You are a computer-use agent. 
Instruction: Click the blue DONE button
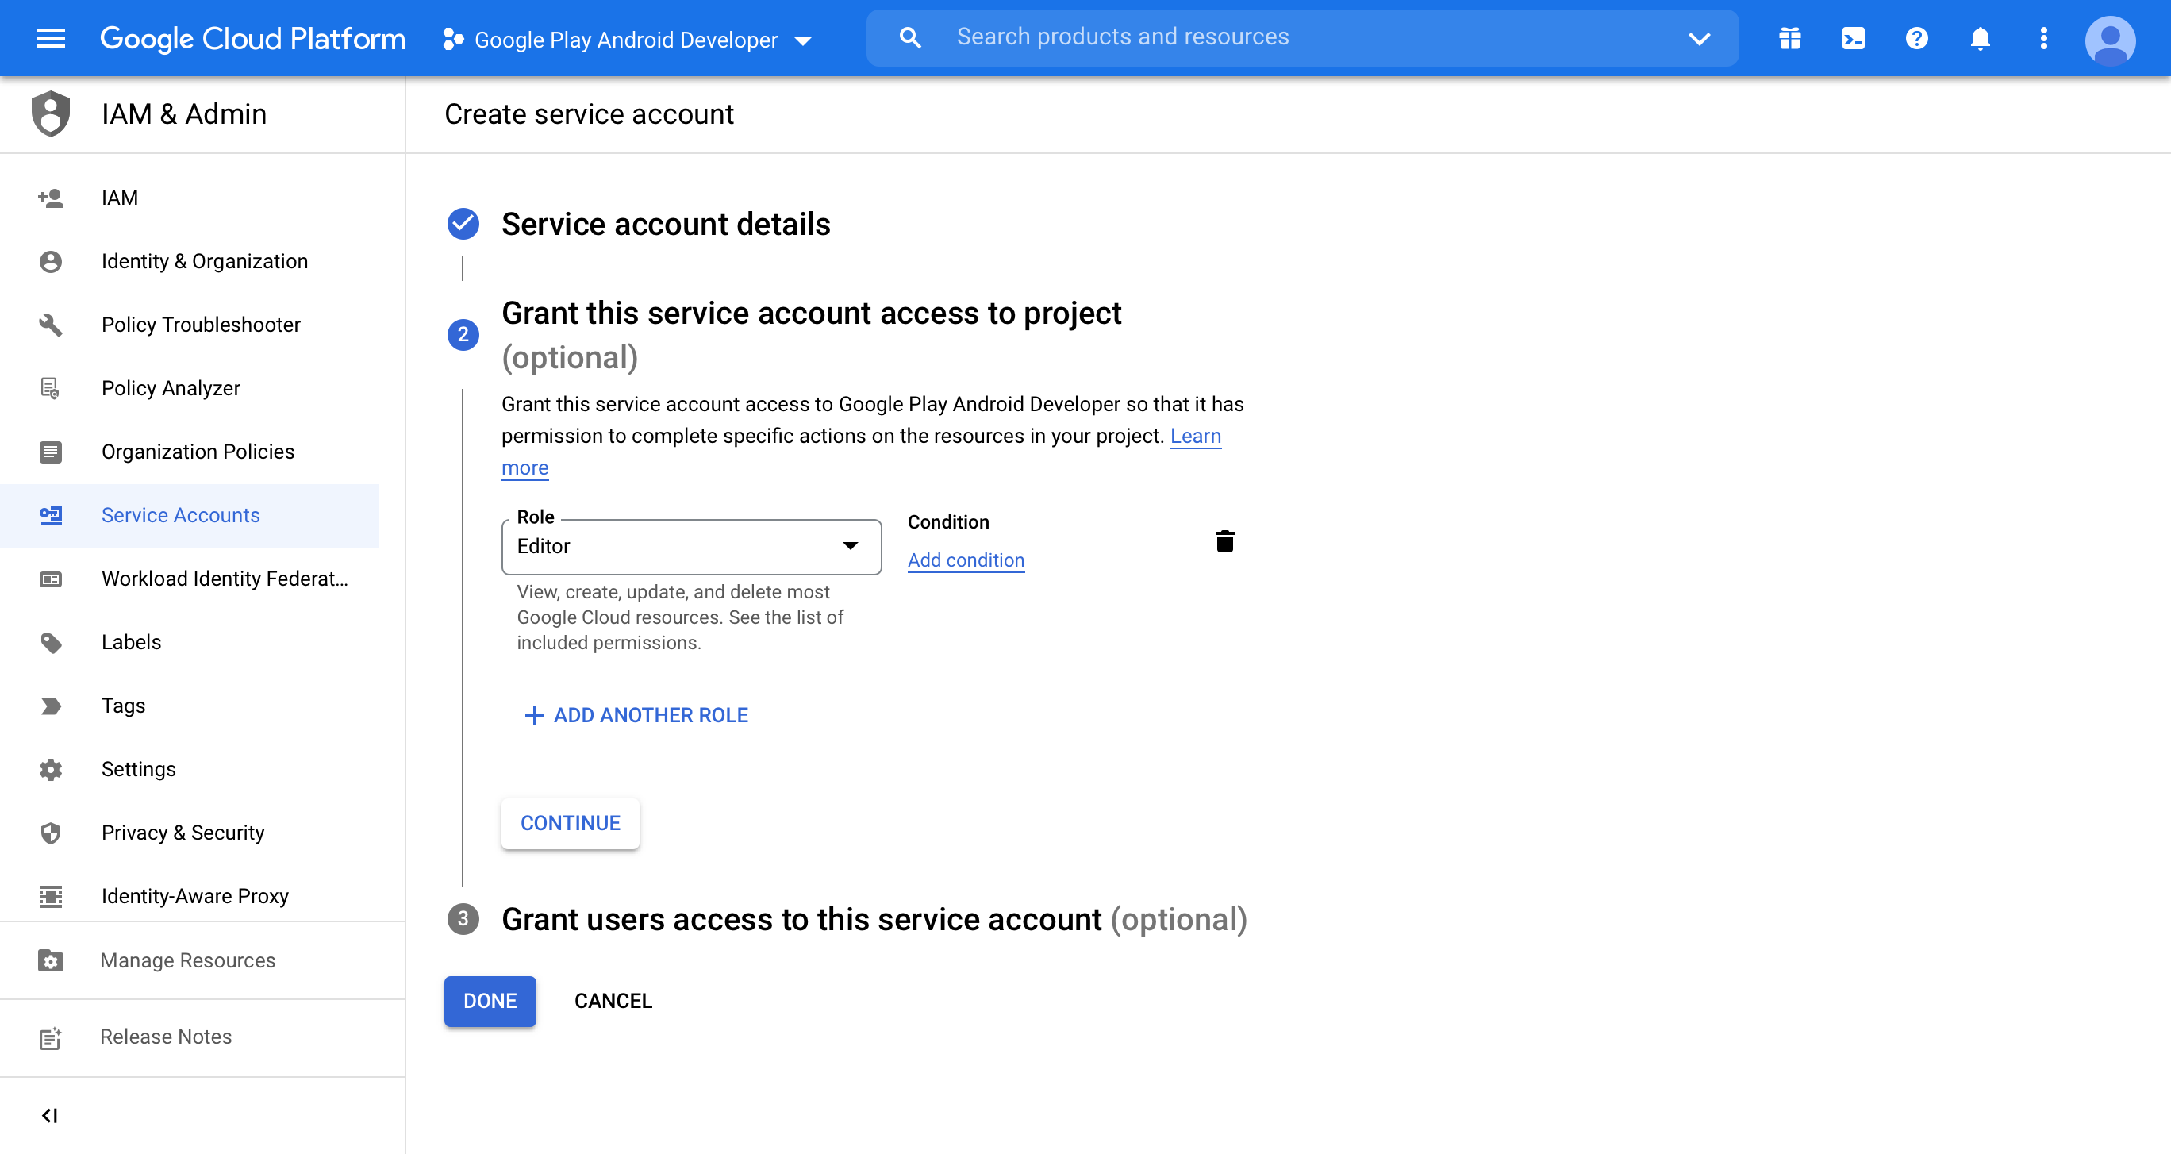click(490, 1001)
